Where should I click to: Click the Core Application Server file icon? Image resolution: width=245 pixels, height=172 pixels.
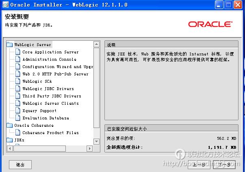point(17,52)
